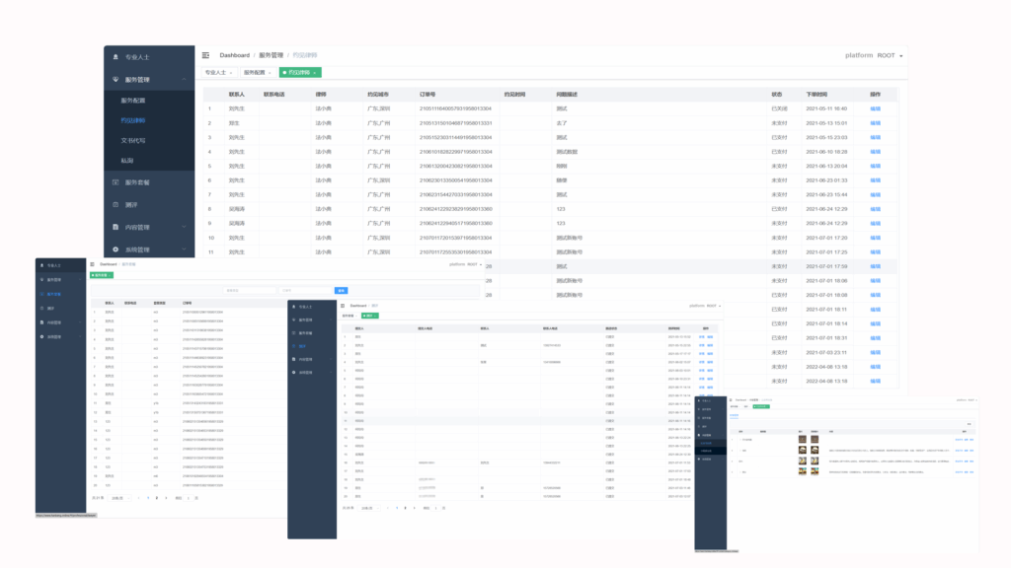Close the green 约见律师 tab with its x
The height and width of the screenshot is (568, 1011).
[315, 72]
